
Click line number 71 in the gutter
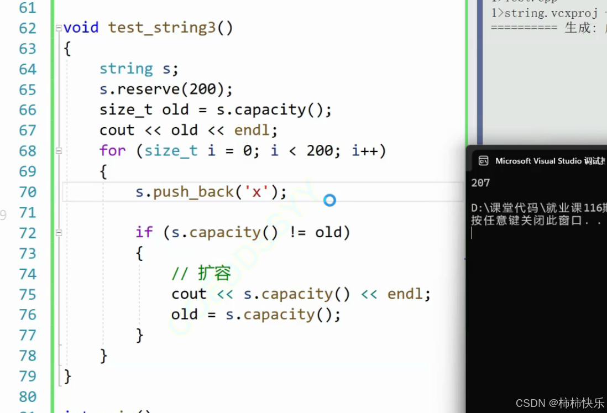click(x=28, y=212)
